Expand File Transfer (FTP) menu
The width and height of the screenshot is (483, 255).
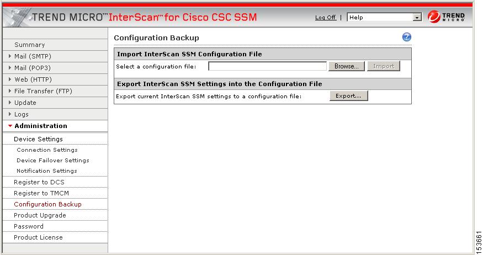[x=10, y=91]
